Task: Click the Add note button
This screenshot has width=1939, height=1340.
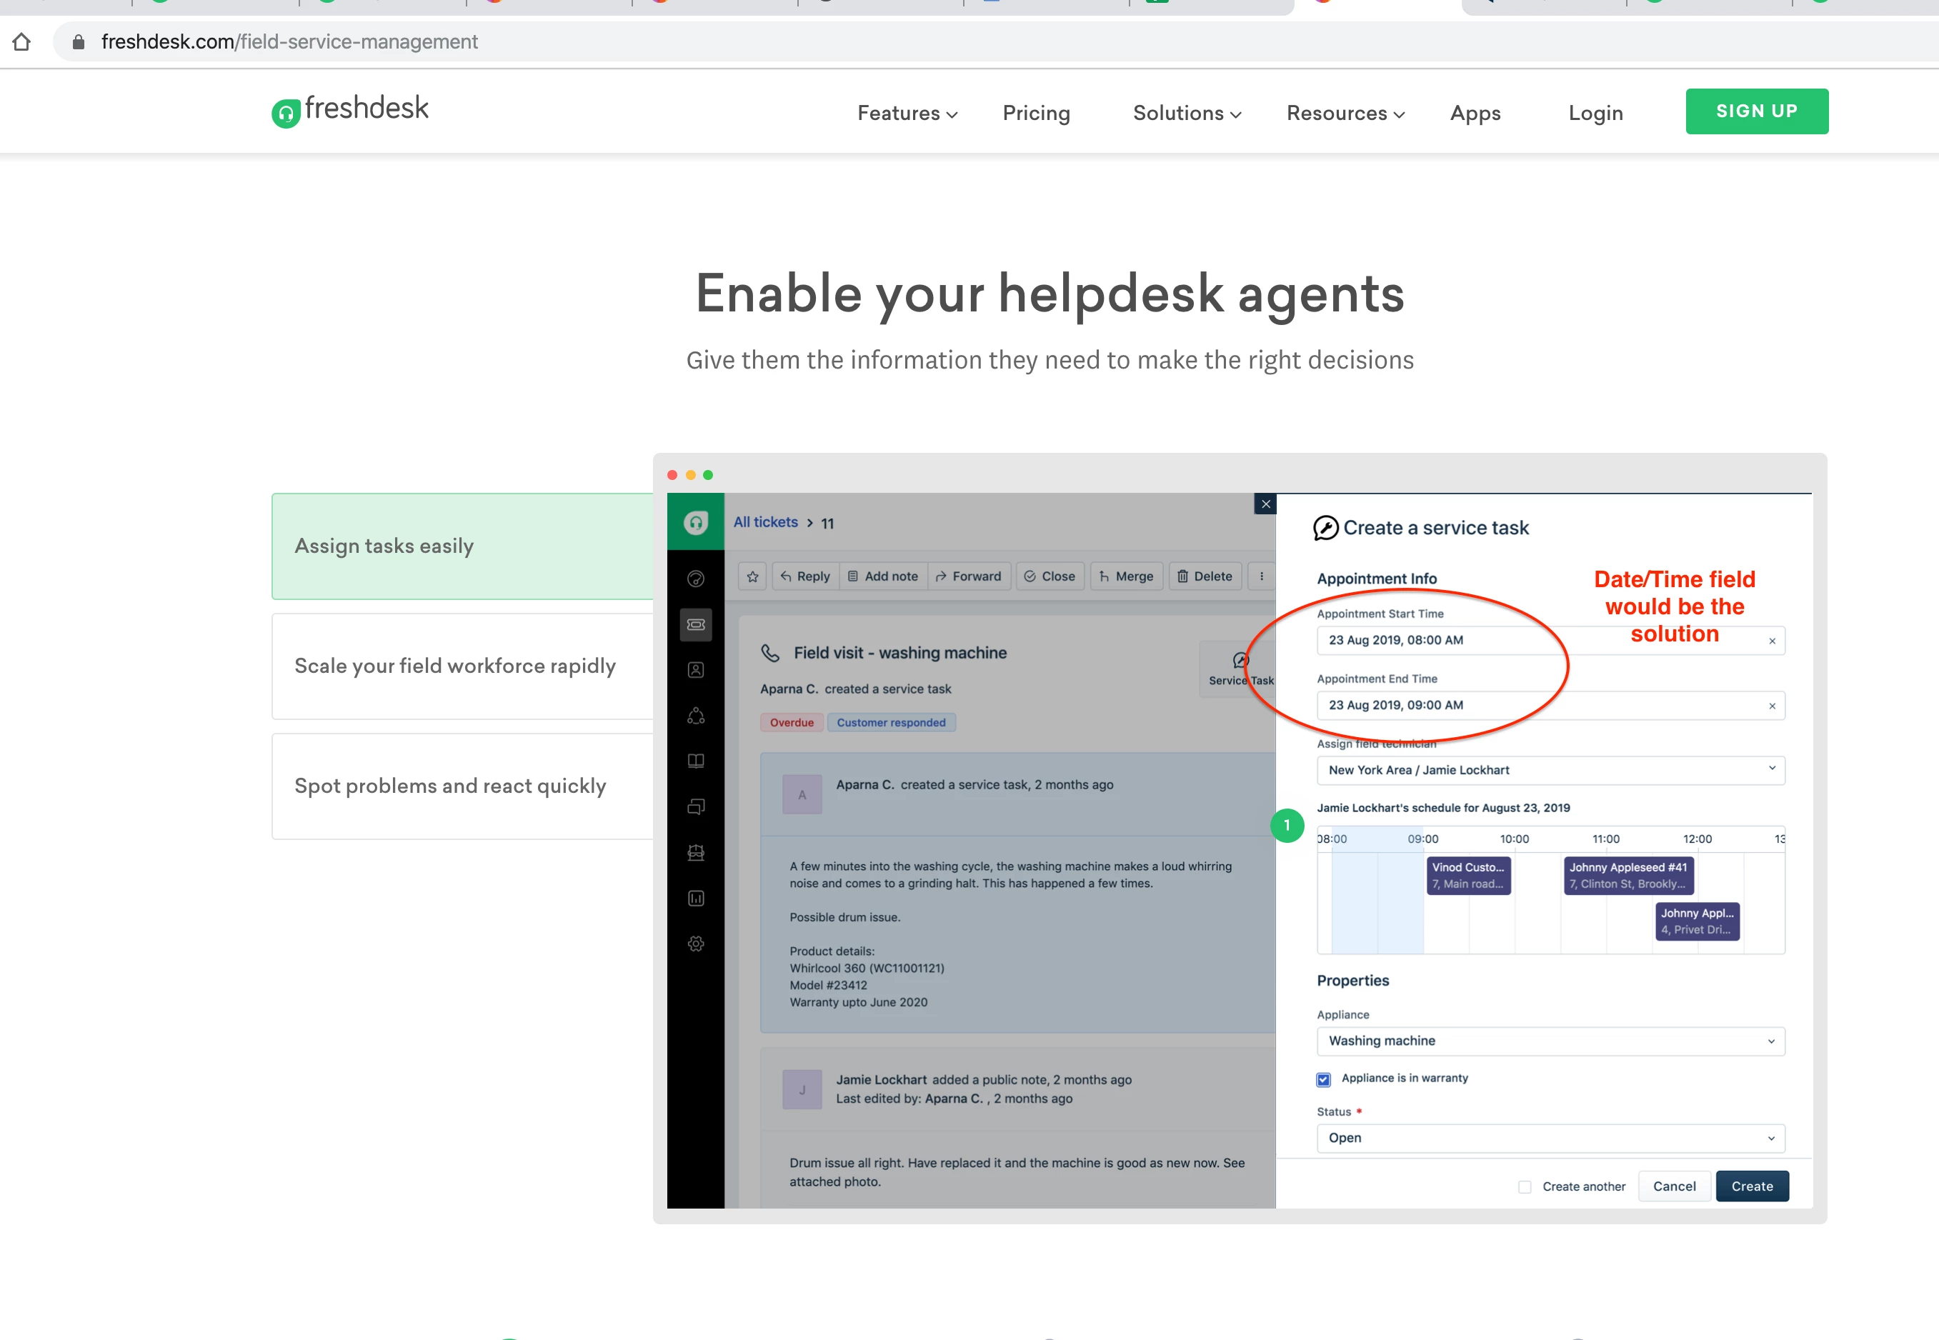Action: (884, 576)
